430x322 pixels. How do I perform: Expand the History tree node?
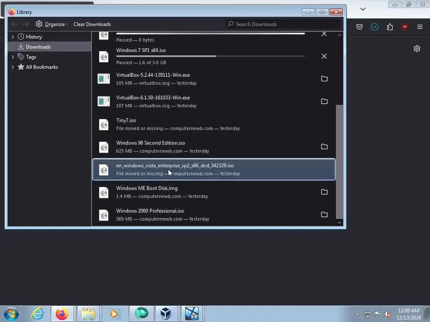click(13, 37)
